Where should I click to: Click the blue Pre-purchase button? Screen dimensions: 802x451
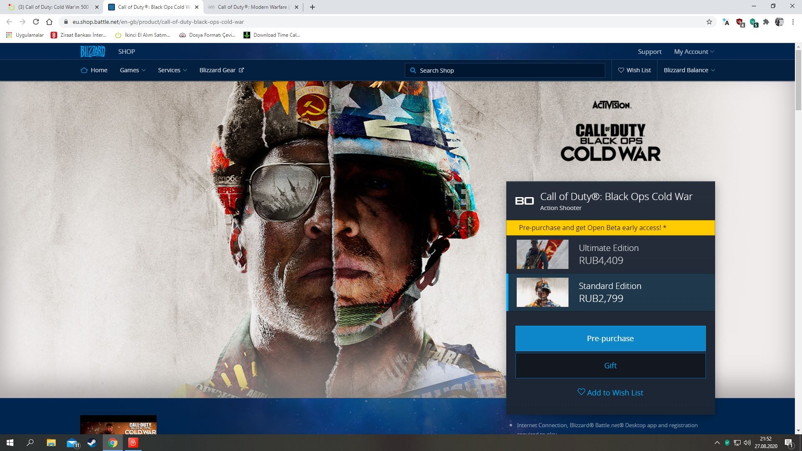pos(610,338)
